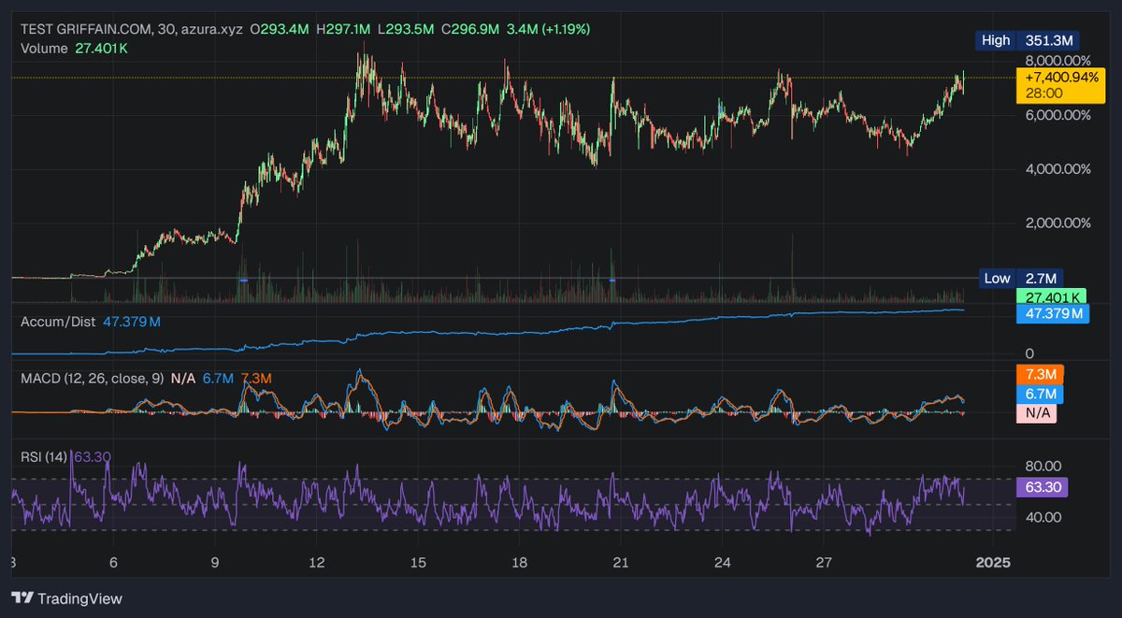The image size is (1122, 618).
Task: Click the blue 47.379M axis label
Action: (x=1052, y=313)
